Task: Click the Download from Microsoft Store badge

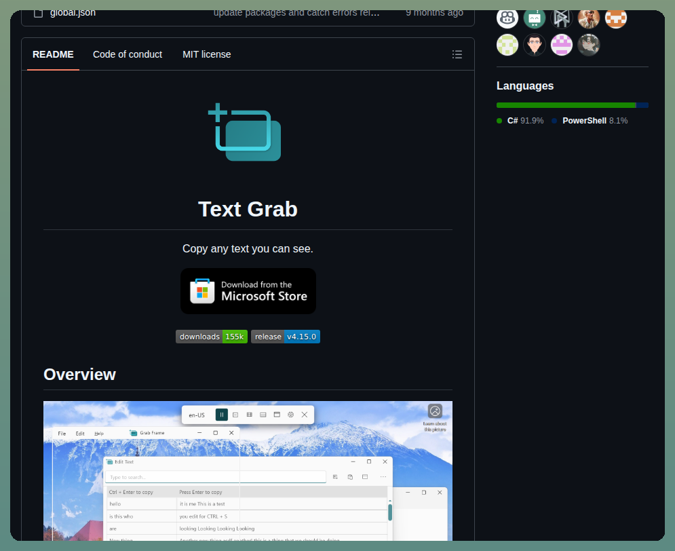Action: 248,291
